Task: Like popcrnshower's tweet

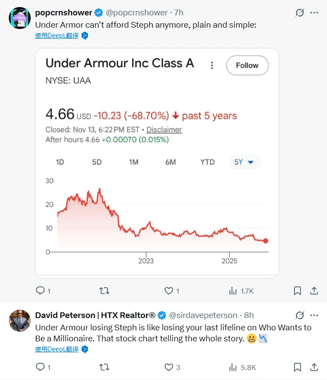Action: click(x=169, y=291)
